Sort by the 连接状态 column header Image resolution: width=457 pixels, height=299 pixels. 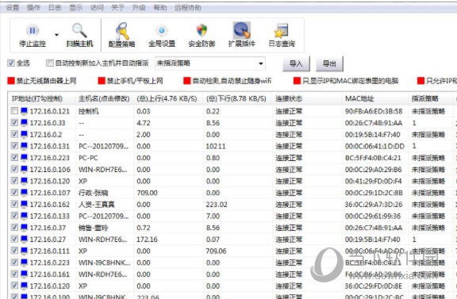[307, 98]
